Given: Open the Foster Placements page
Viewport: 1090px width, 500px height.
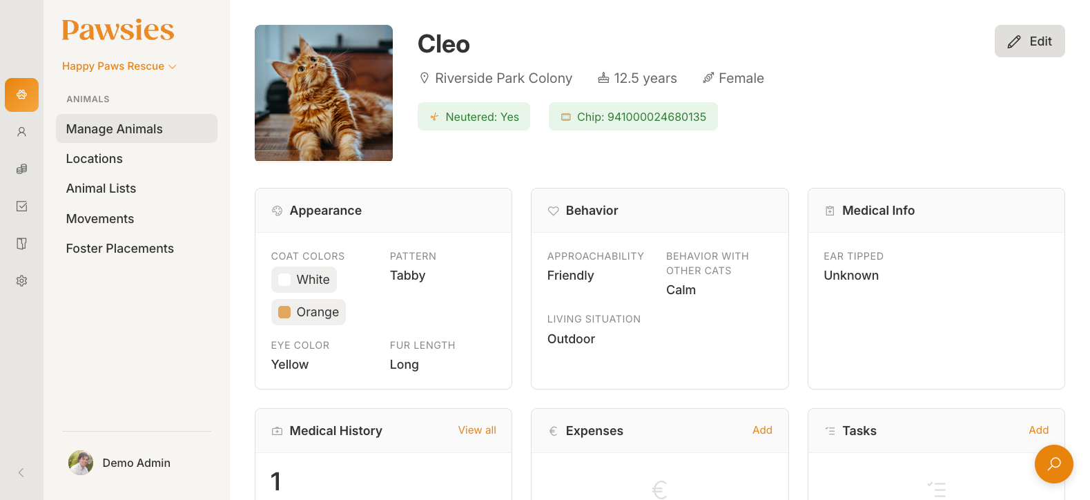Looking at the screenshot, I should tap(119, 248).
